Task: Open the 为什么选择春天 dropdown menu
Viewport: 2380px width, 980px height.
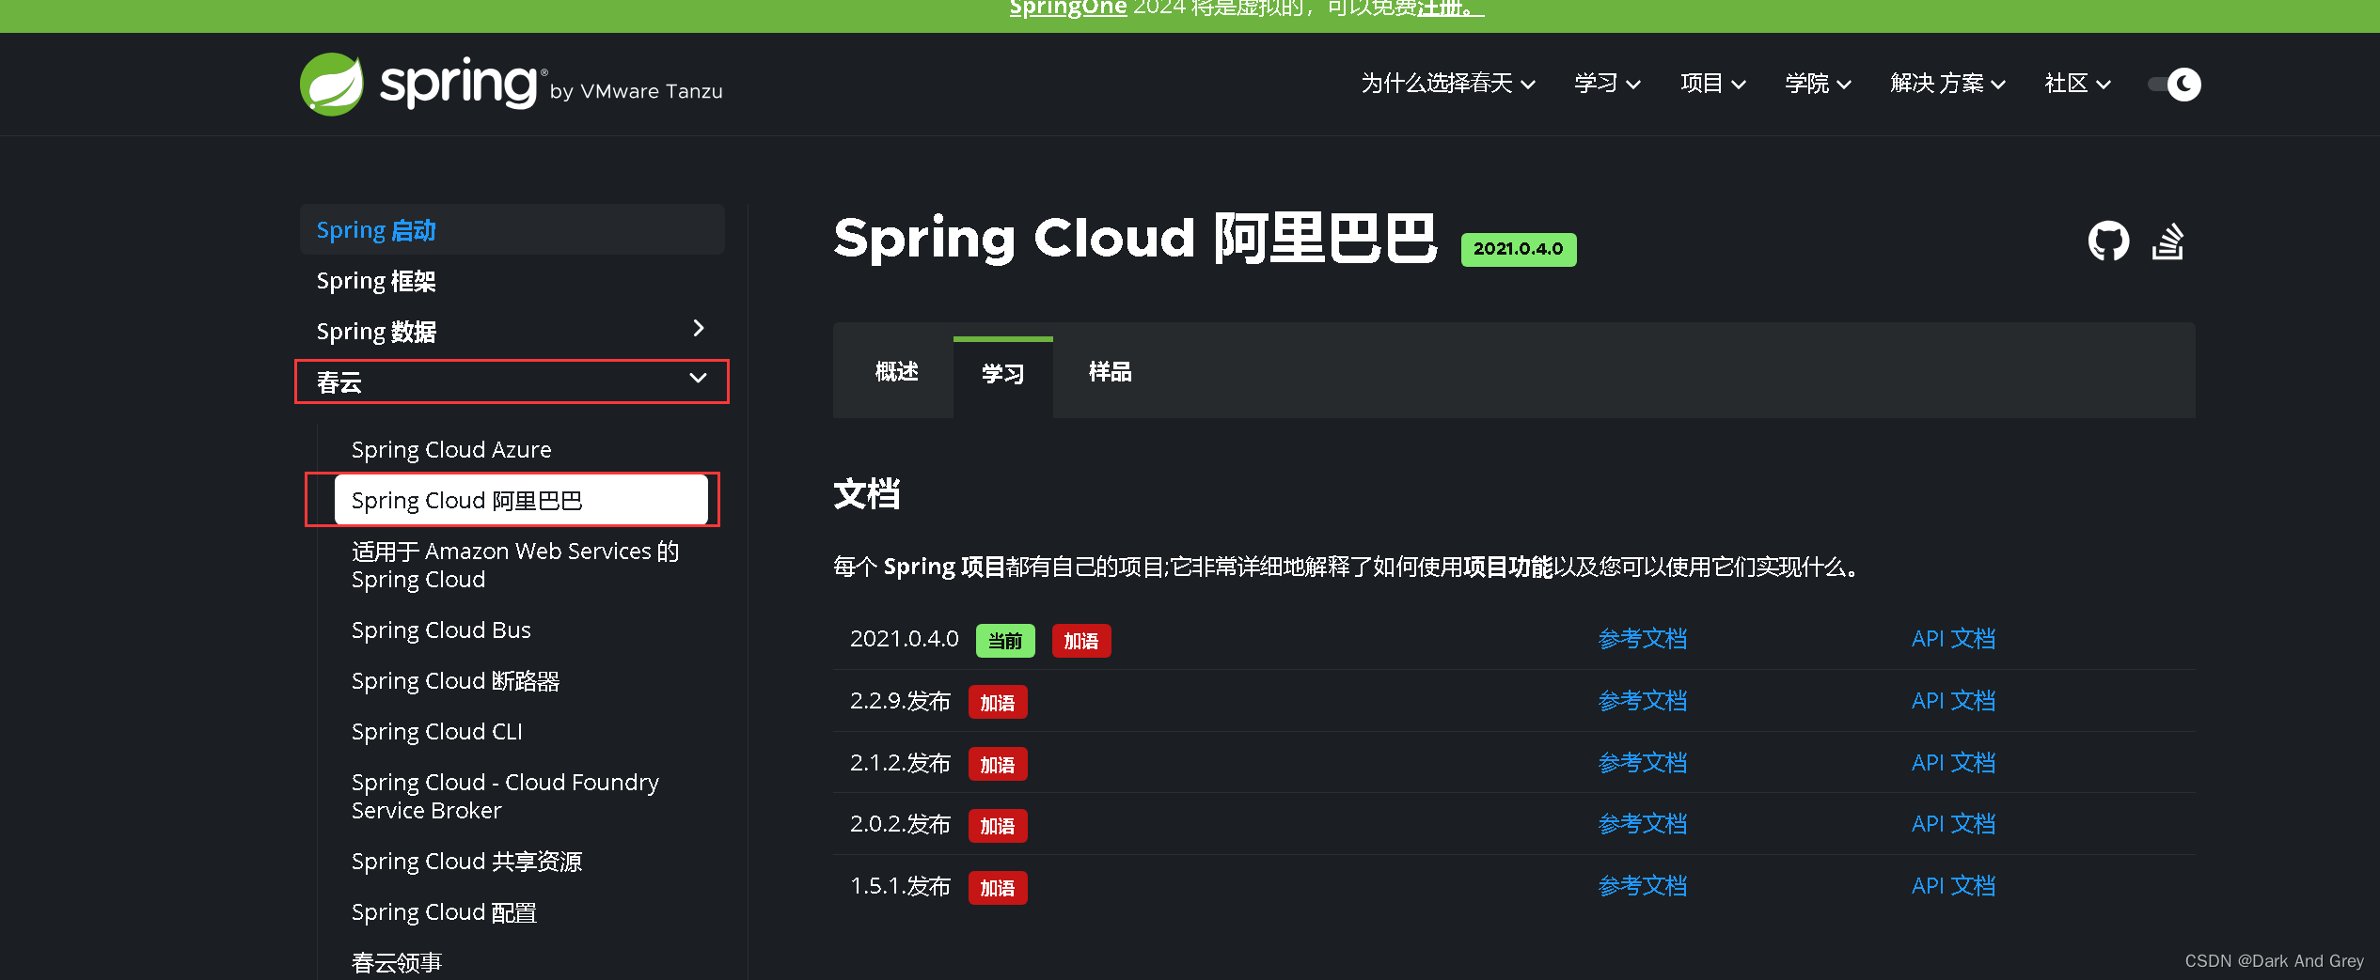Action: coord(1448,84)
